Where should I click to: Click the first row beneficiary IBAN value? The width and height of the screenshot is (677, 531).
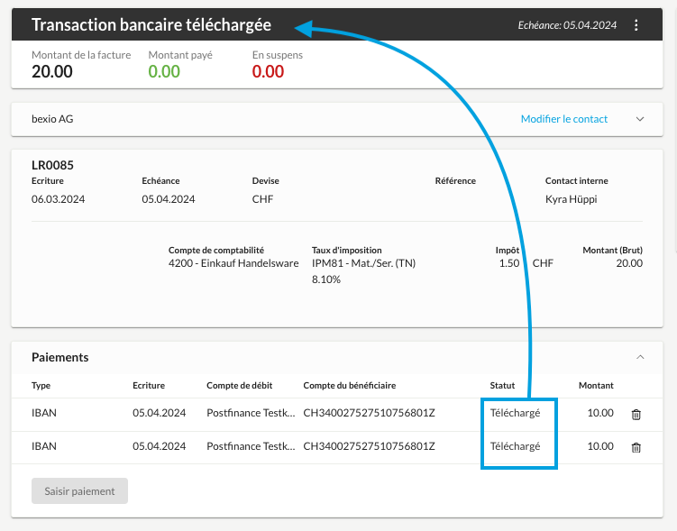tap(369, 413)
